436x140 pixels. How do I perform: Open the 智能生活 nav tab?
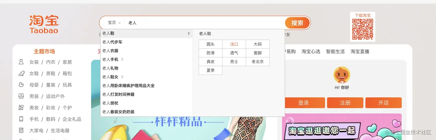(335, 52)
